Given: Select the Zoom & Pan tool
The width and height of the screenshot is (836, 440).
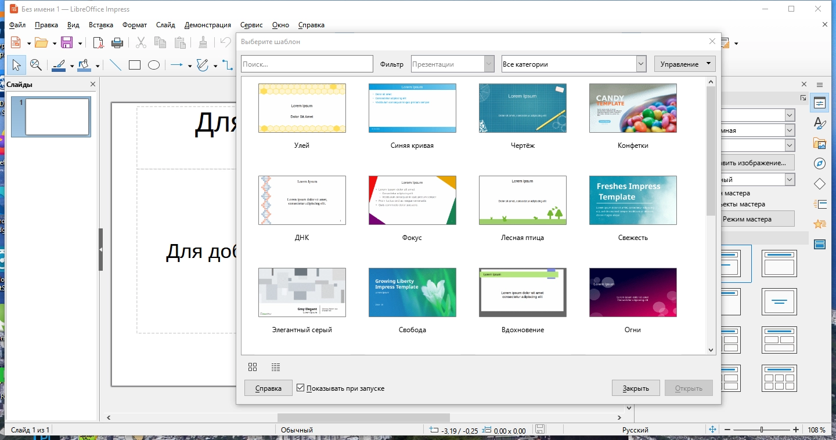Looking at the screenshot, I should point(36,65).
